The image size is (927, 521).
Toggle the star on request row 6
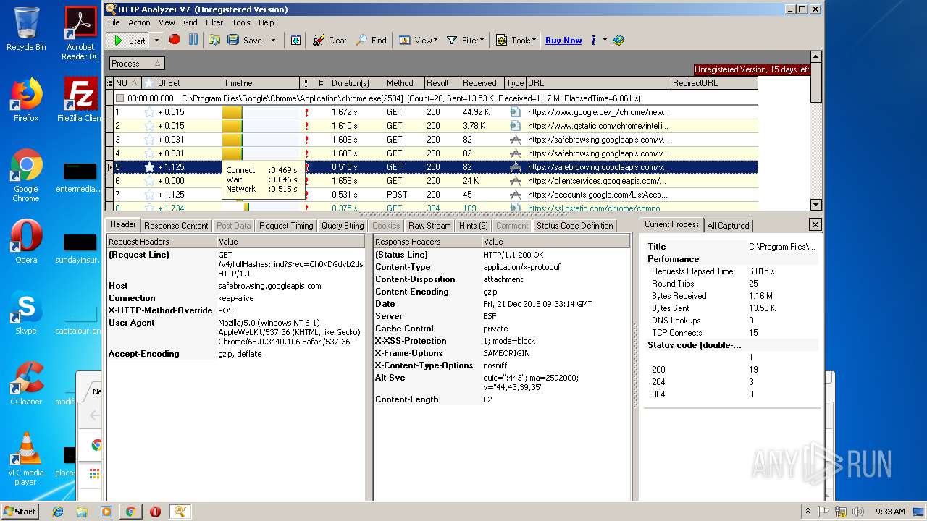(x=149, y=181)
